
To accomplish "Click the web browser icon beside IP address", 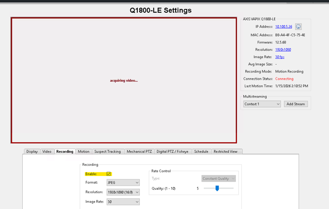I will pyautogui.click(x=298, y=27).
